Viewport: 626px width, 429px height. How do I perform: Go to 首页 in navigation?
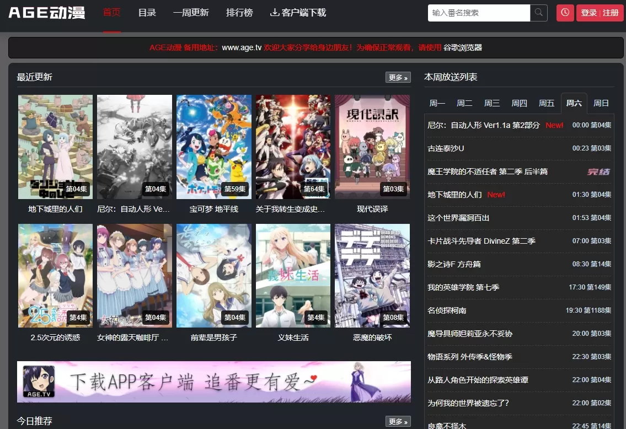coord(111,13)
